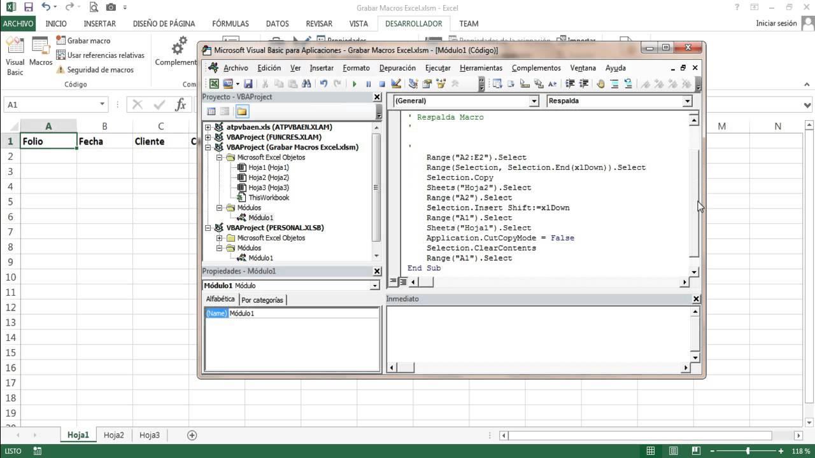The height and width of the screenshot is (458, 815).
Task: Expand Microsoft Excel Objetos under PERSONAL.XLSB
Action: (220, 238)
